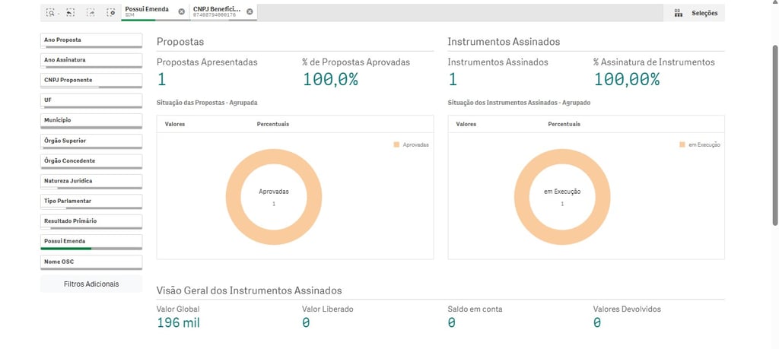The height and width of the screenshot is (349, 779).
Task: Remove the Possui Emenda selection
Action: point(181,11)
